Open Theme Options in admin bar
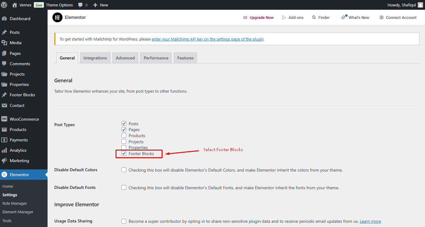This screenshot has width=425, height=227. (x=59, y=5)
